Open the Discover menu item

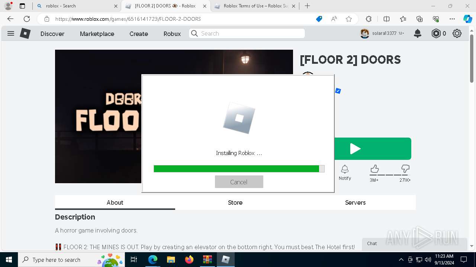tap(52, 34)
